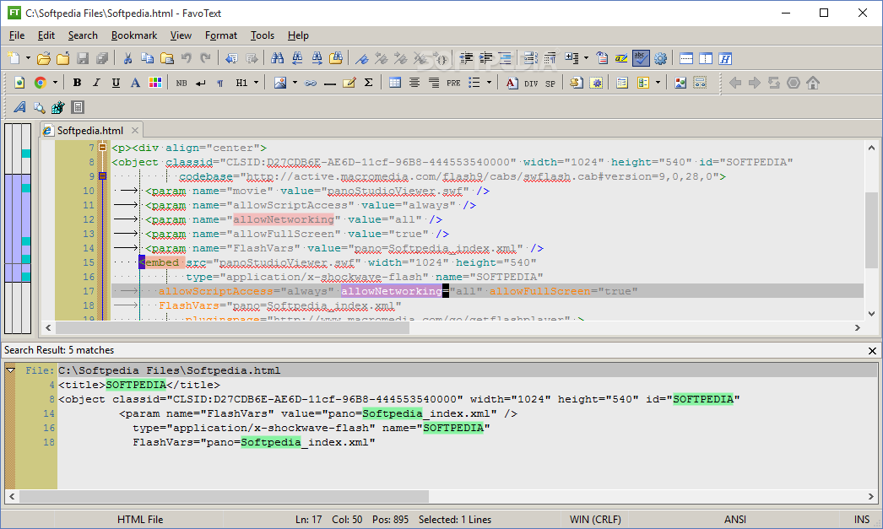Collapse search result file group triangle
883x529 pixels.
(x=10, y=370)
